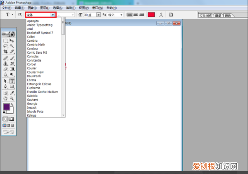Select the Brush tool
248x174 pixels.
click(x=12, y=58)
